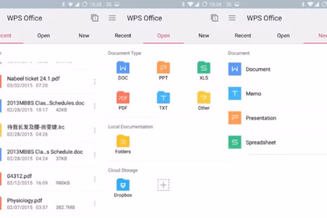The image size is (327, 218).
Task: Open the Other folder under Document Type
Action: click(x=203, y=101)
